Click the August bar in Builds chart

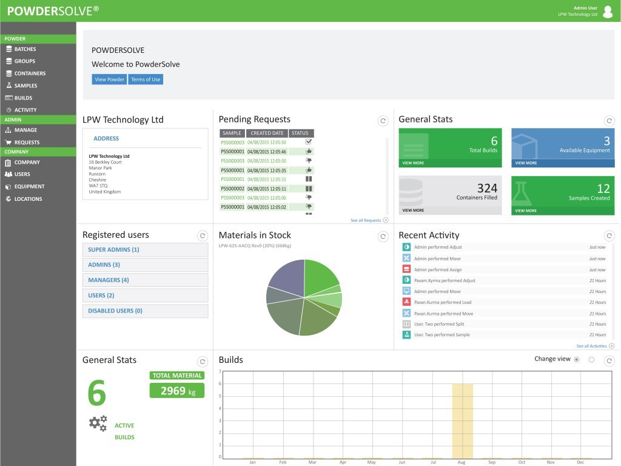coord(462,420)
